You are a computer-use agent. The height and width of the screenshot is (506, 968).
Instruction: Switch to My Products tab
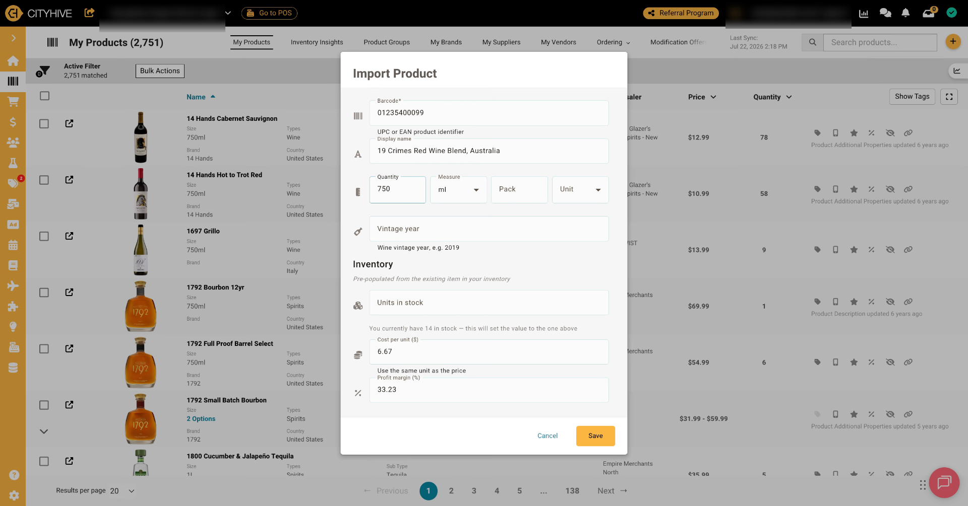(252, 42)
